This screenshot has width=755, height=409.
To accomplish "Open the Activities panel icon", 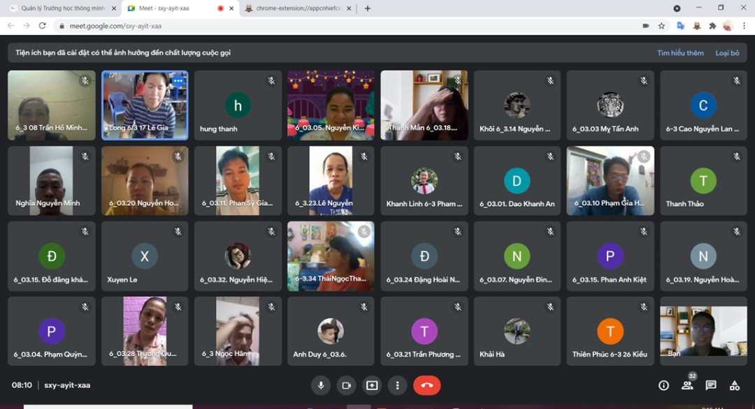I will point(734,385).
